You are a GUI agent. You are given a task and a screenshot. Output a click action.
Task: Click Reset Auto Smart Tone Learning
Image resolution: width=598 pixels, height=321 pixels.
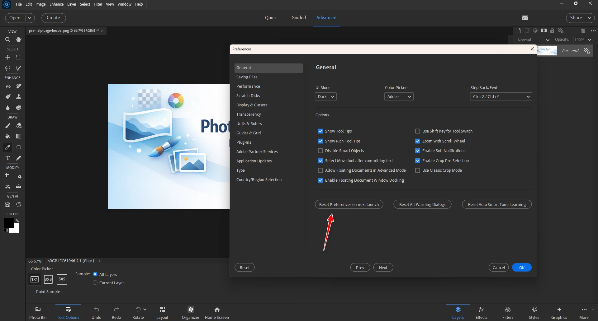(497, 204)
